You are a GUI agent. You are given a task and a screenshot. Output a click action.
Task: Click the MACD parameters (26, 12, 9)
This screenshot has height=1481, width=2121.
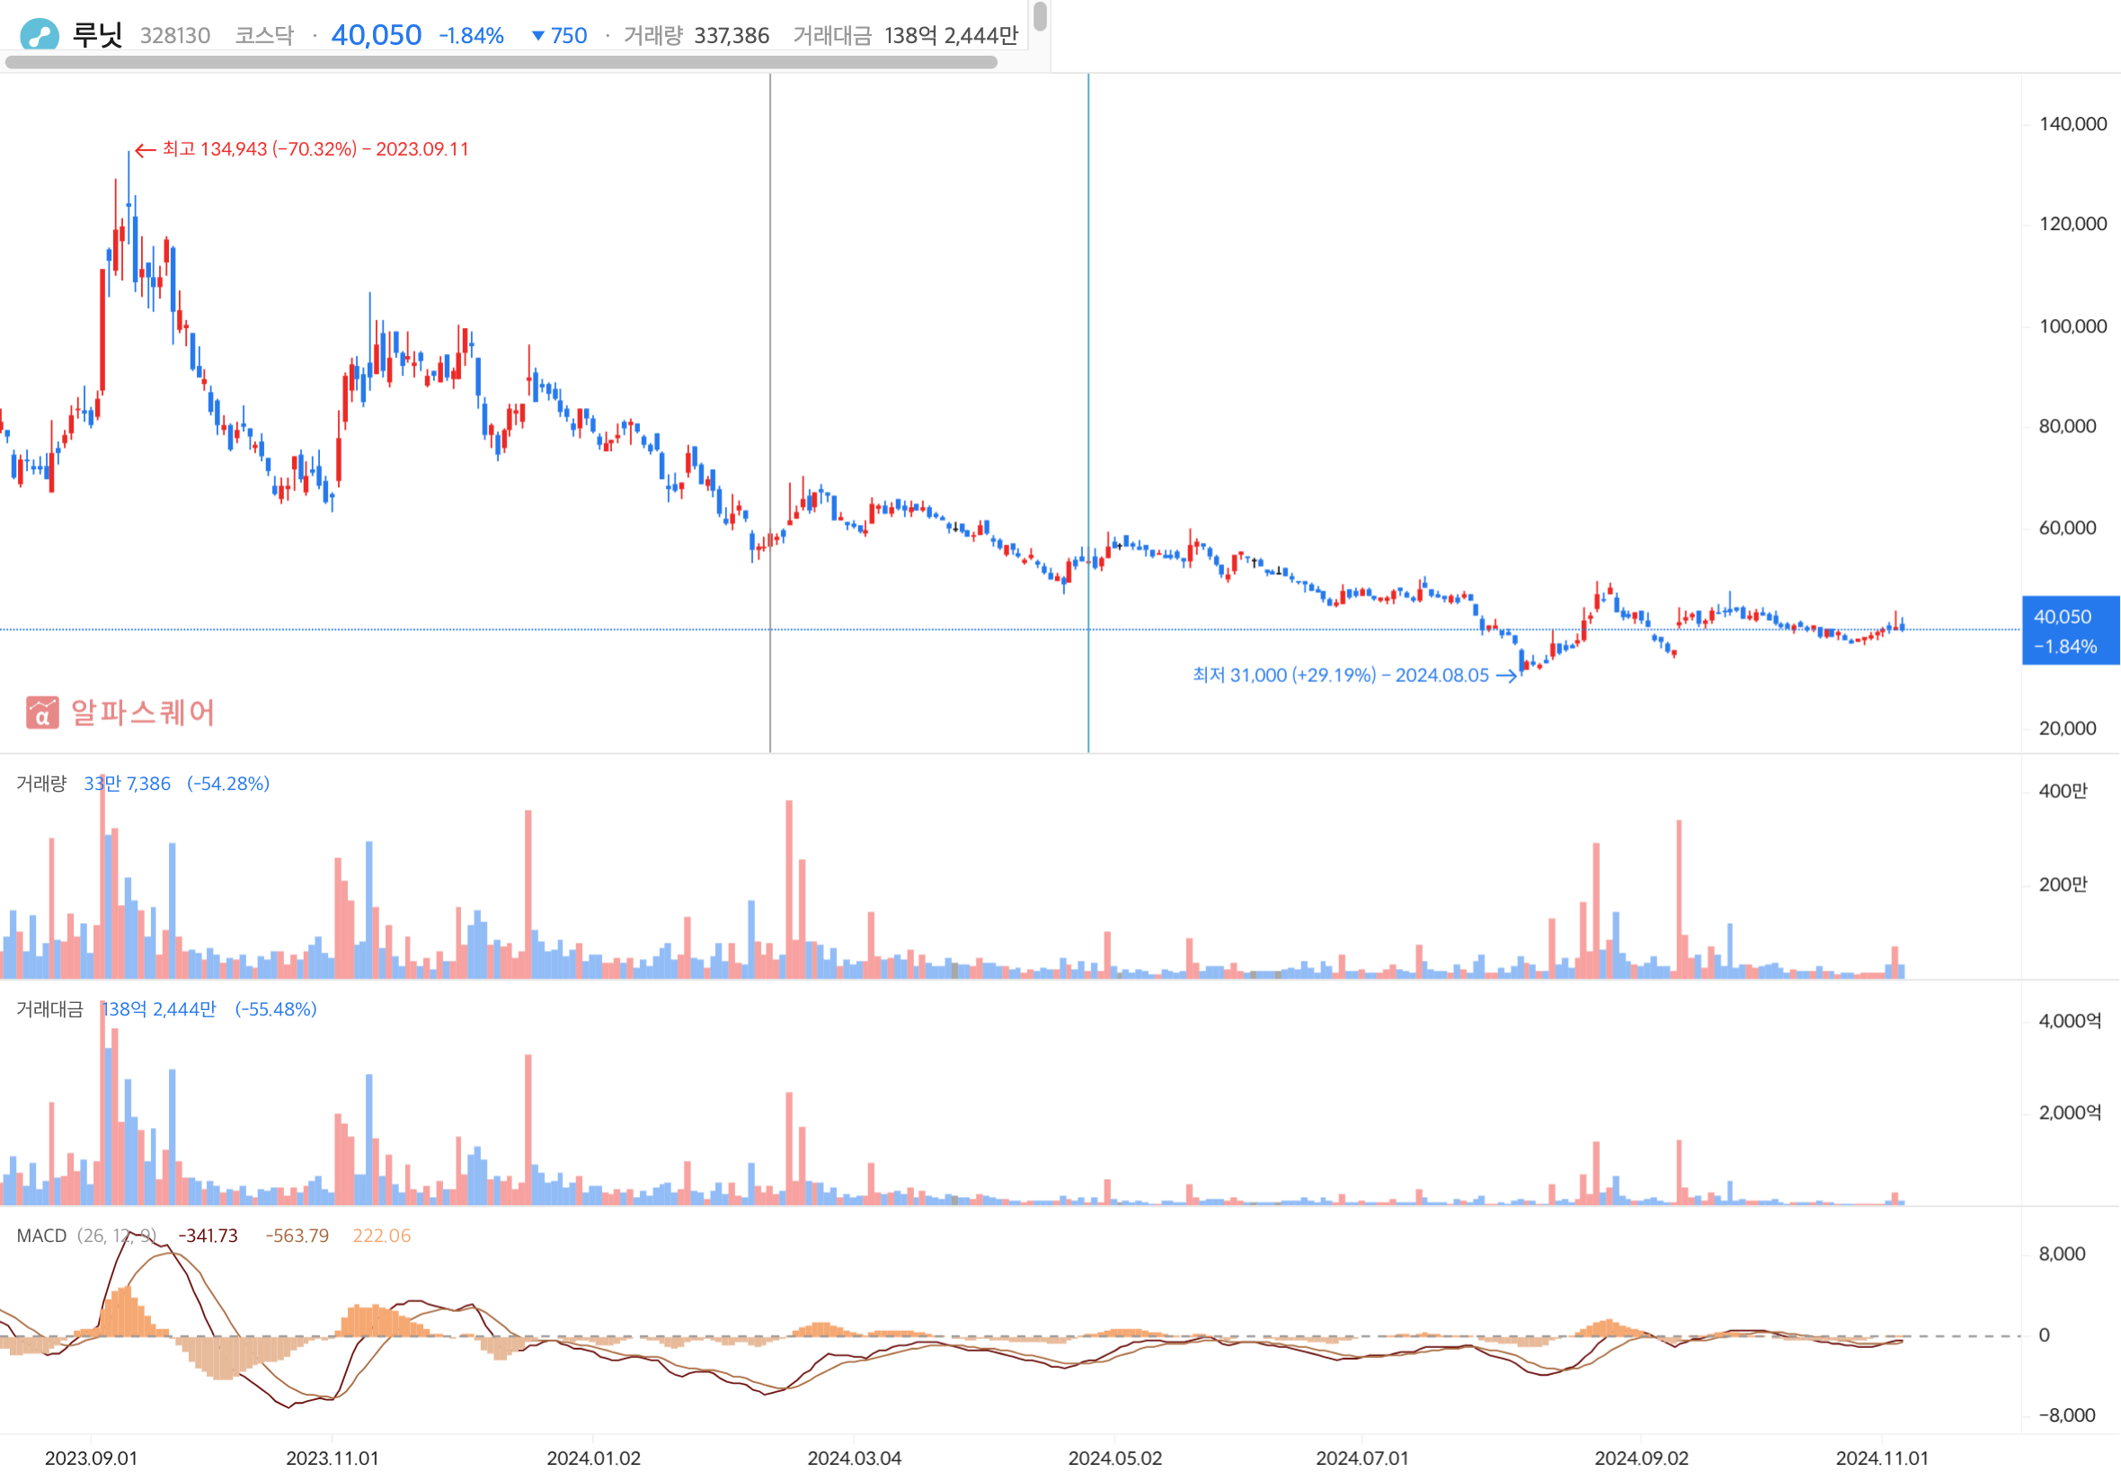tap(118, 1237)
